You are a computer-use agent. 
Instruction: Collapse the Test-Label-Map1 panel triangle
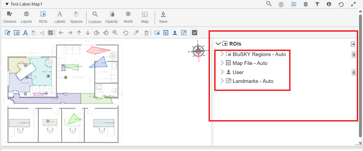(x=7, y=4)
